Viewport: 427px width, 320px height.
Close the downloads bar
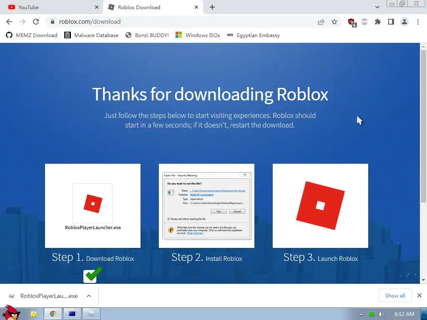pos(419,295)
